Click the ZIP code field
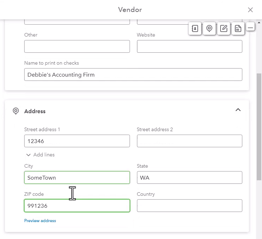 (x=77, y=206)
